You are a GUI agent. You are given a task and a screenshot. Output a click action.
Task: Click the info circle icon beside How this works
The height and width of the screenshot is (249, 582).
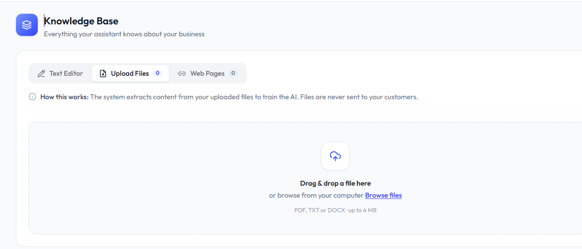(x=32, y=97)
